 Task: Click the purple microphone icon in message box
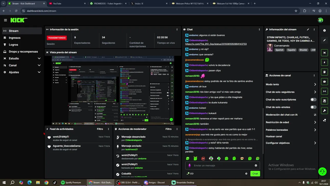coord(189,165)
